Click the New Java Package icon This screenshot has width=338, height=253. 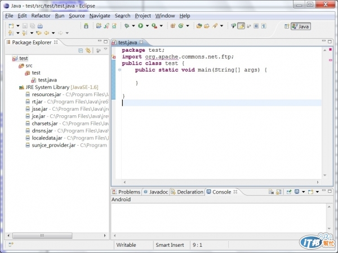point(173,26)
